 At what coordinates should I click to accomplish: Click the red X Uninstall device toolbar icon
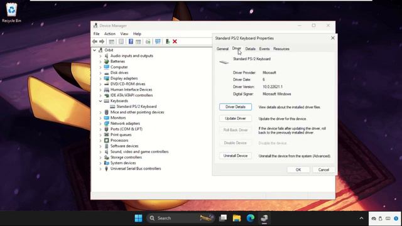coord(175,41)
